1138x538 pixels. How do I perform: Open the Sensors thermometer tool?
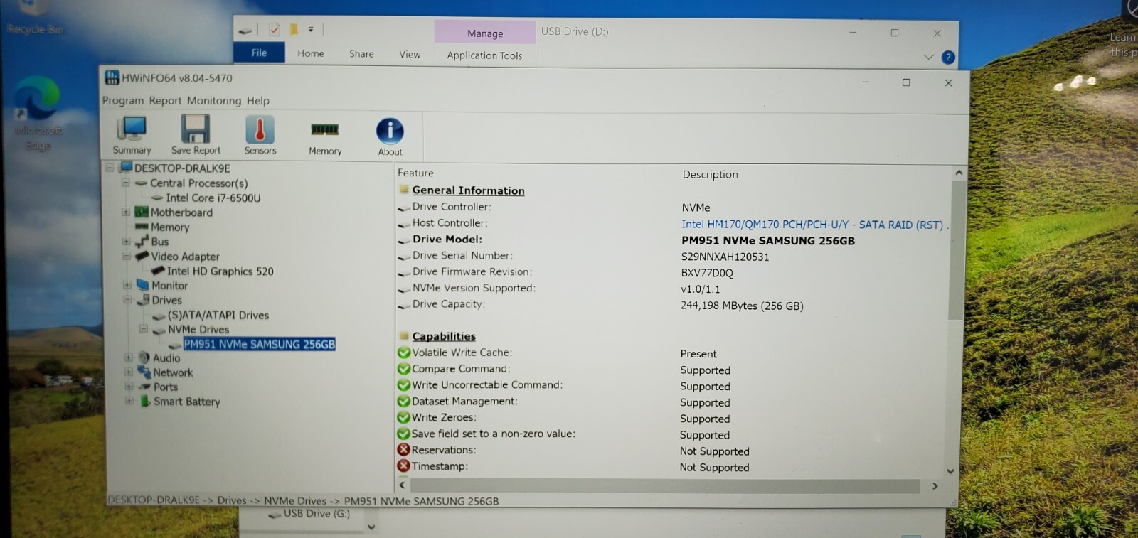coord(260,135)
